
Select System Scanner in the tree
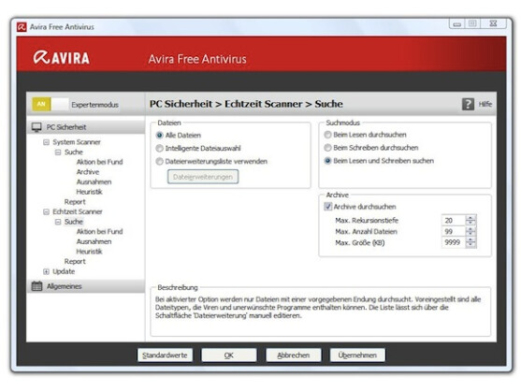[77, 142]
